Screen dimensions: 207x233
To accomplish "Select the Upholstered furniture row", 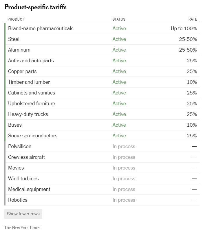I will [x=102, y=103].
